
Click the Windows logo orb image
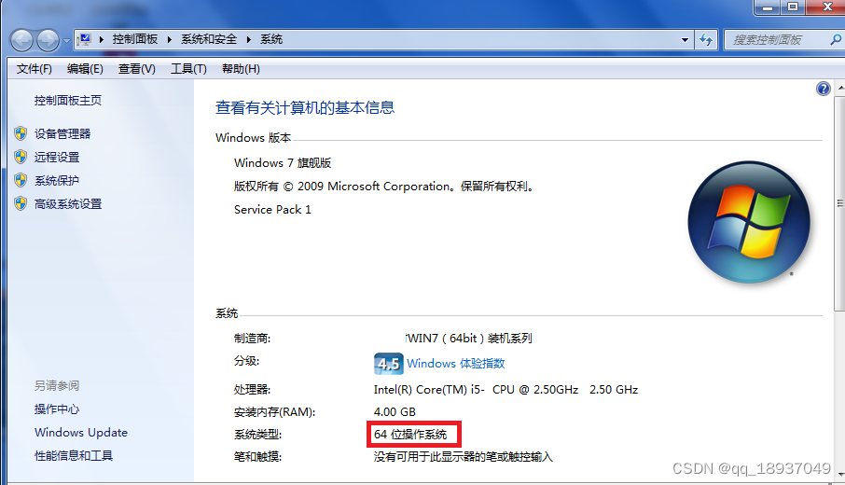tap(749, 222)
